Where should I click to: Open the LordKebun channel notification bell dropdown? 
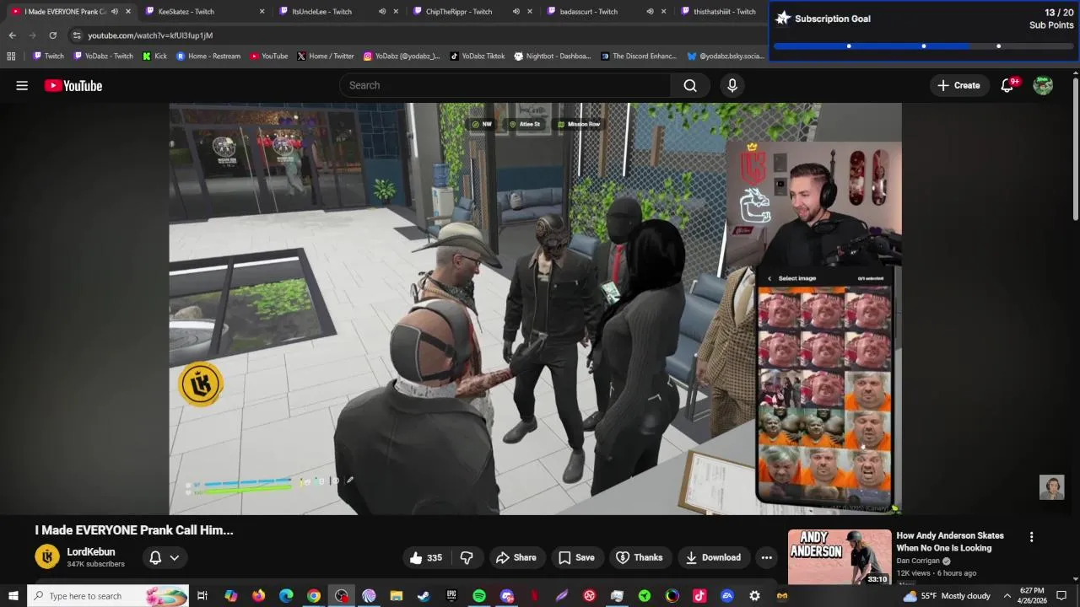(165, 557)
